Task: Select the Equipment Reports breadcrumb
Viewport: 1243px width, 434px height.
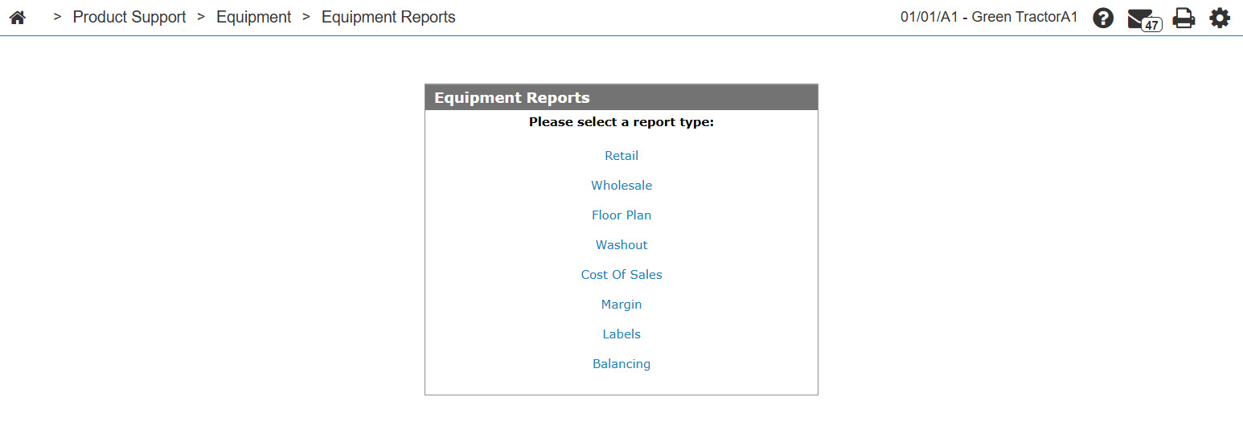Action: (388, 17)
